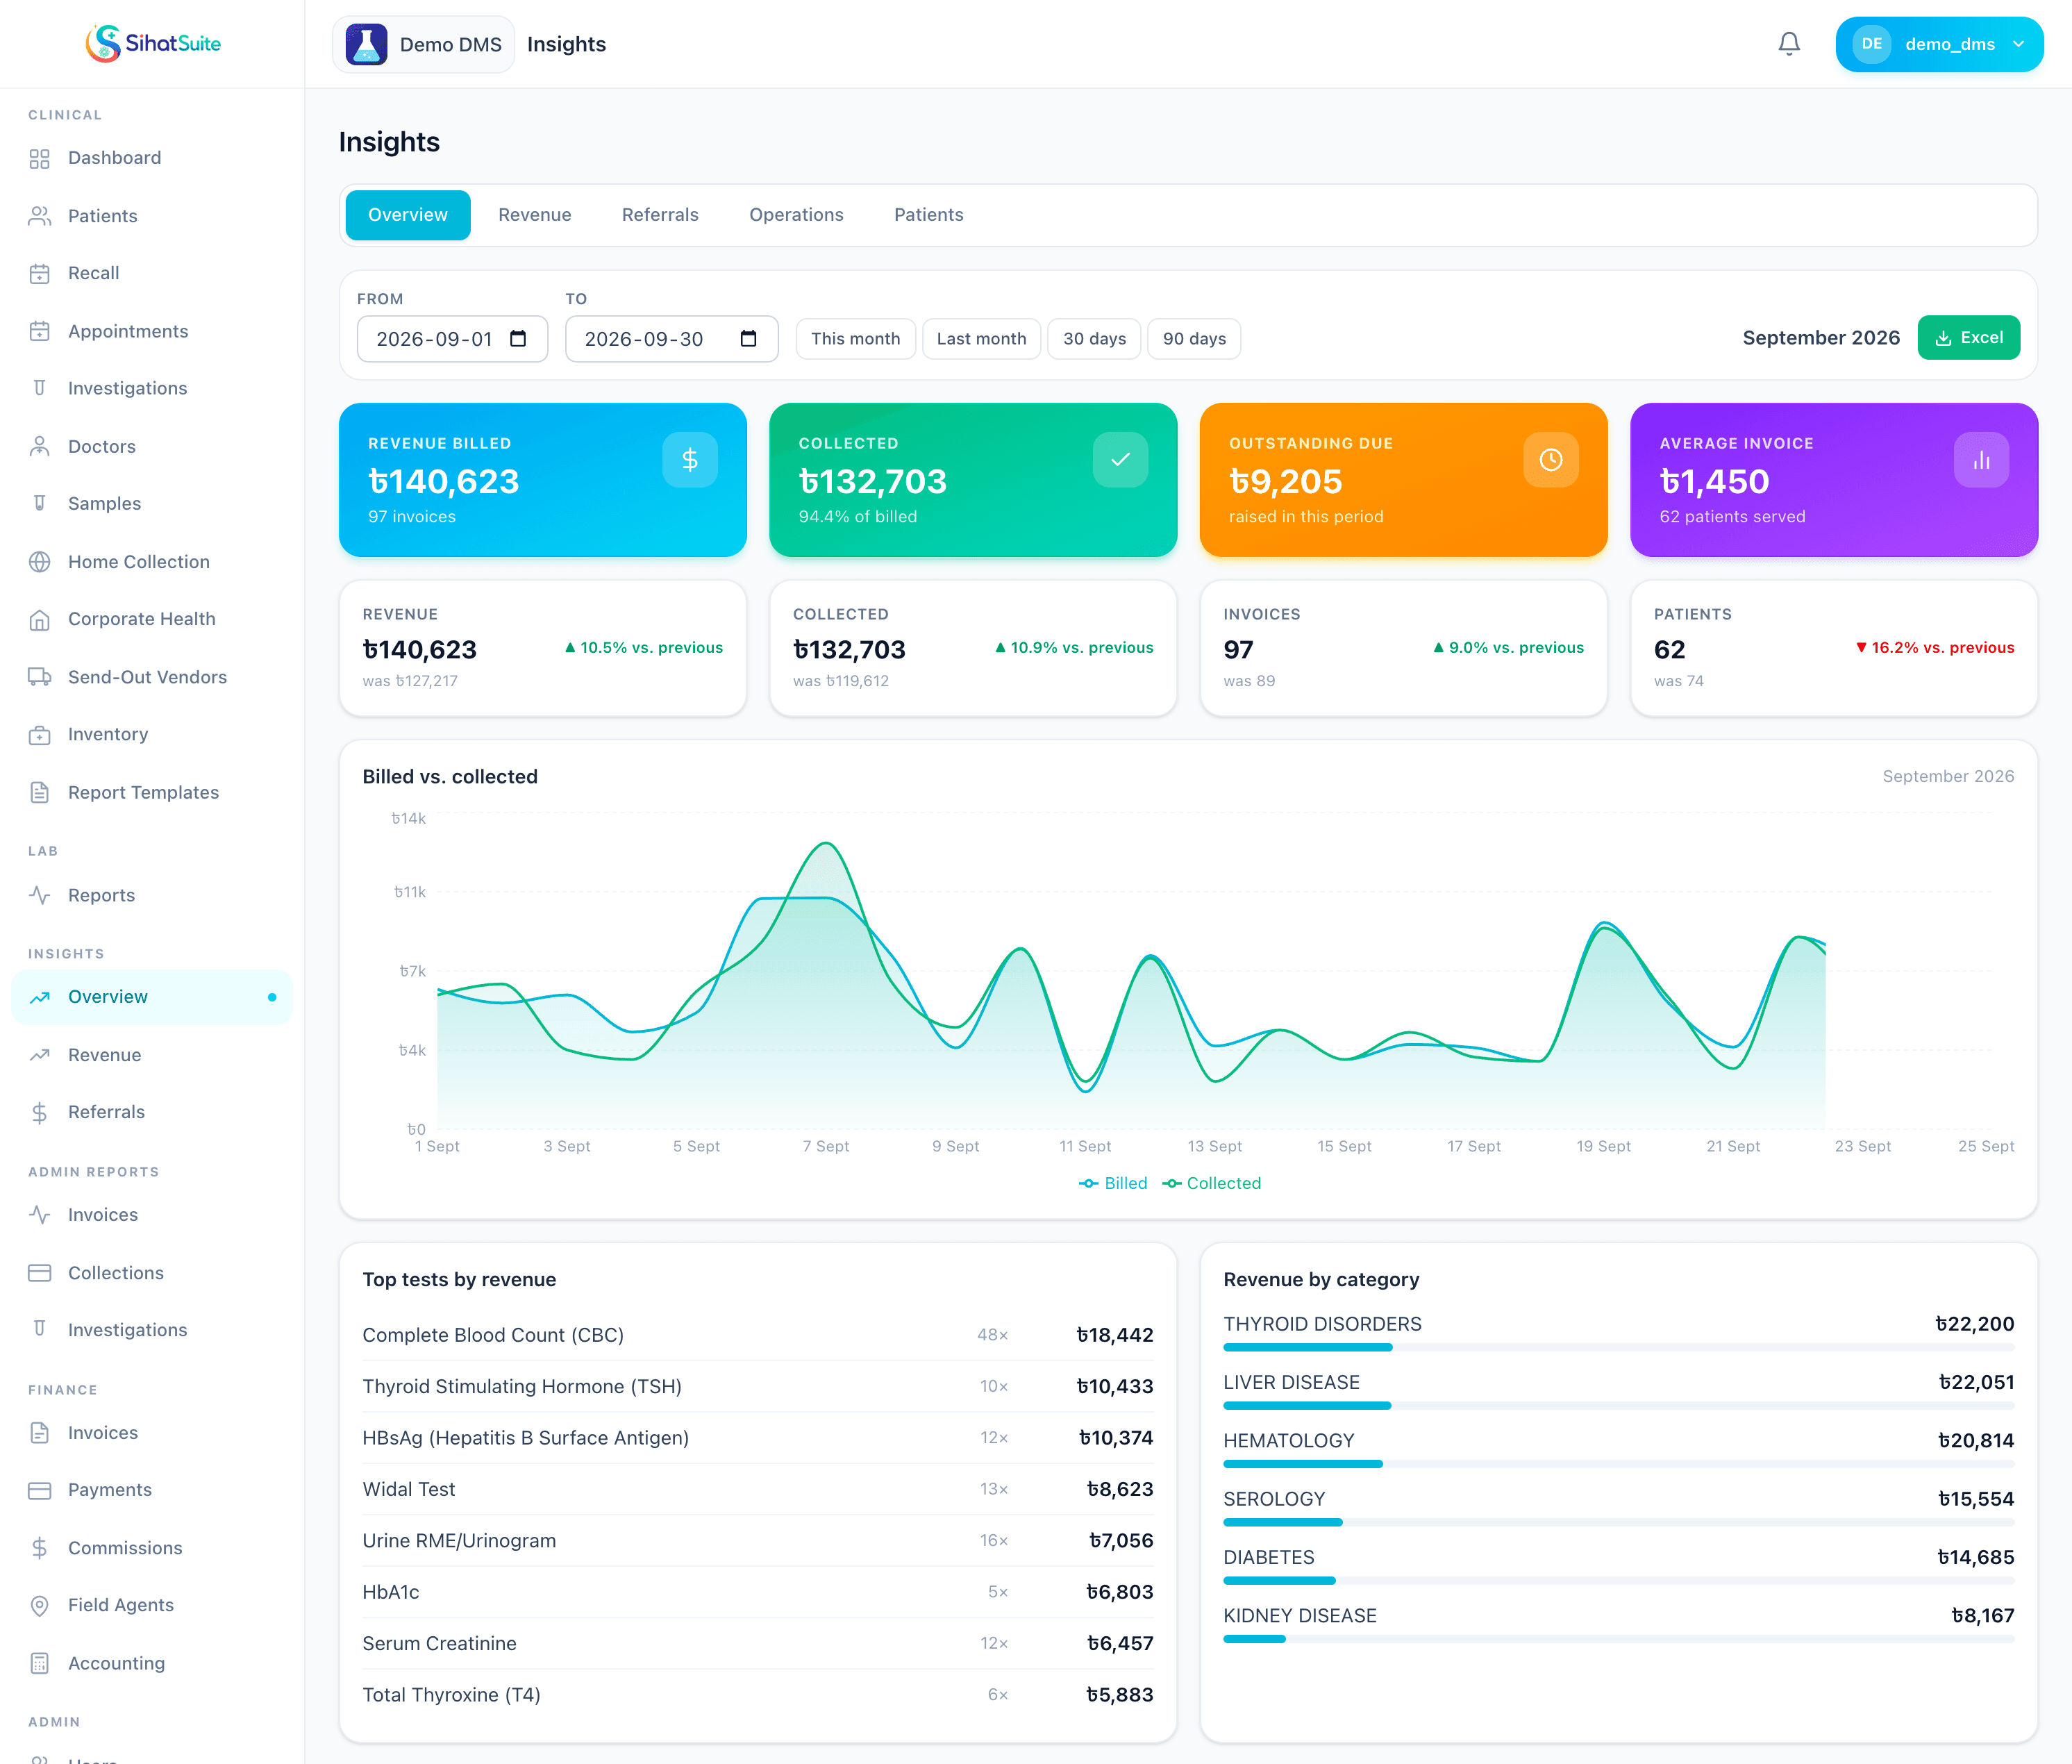2072x1764 pixels.
Task: Open the Recall page
Action: pos(152,273)
